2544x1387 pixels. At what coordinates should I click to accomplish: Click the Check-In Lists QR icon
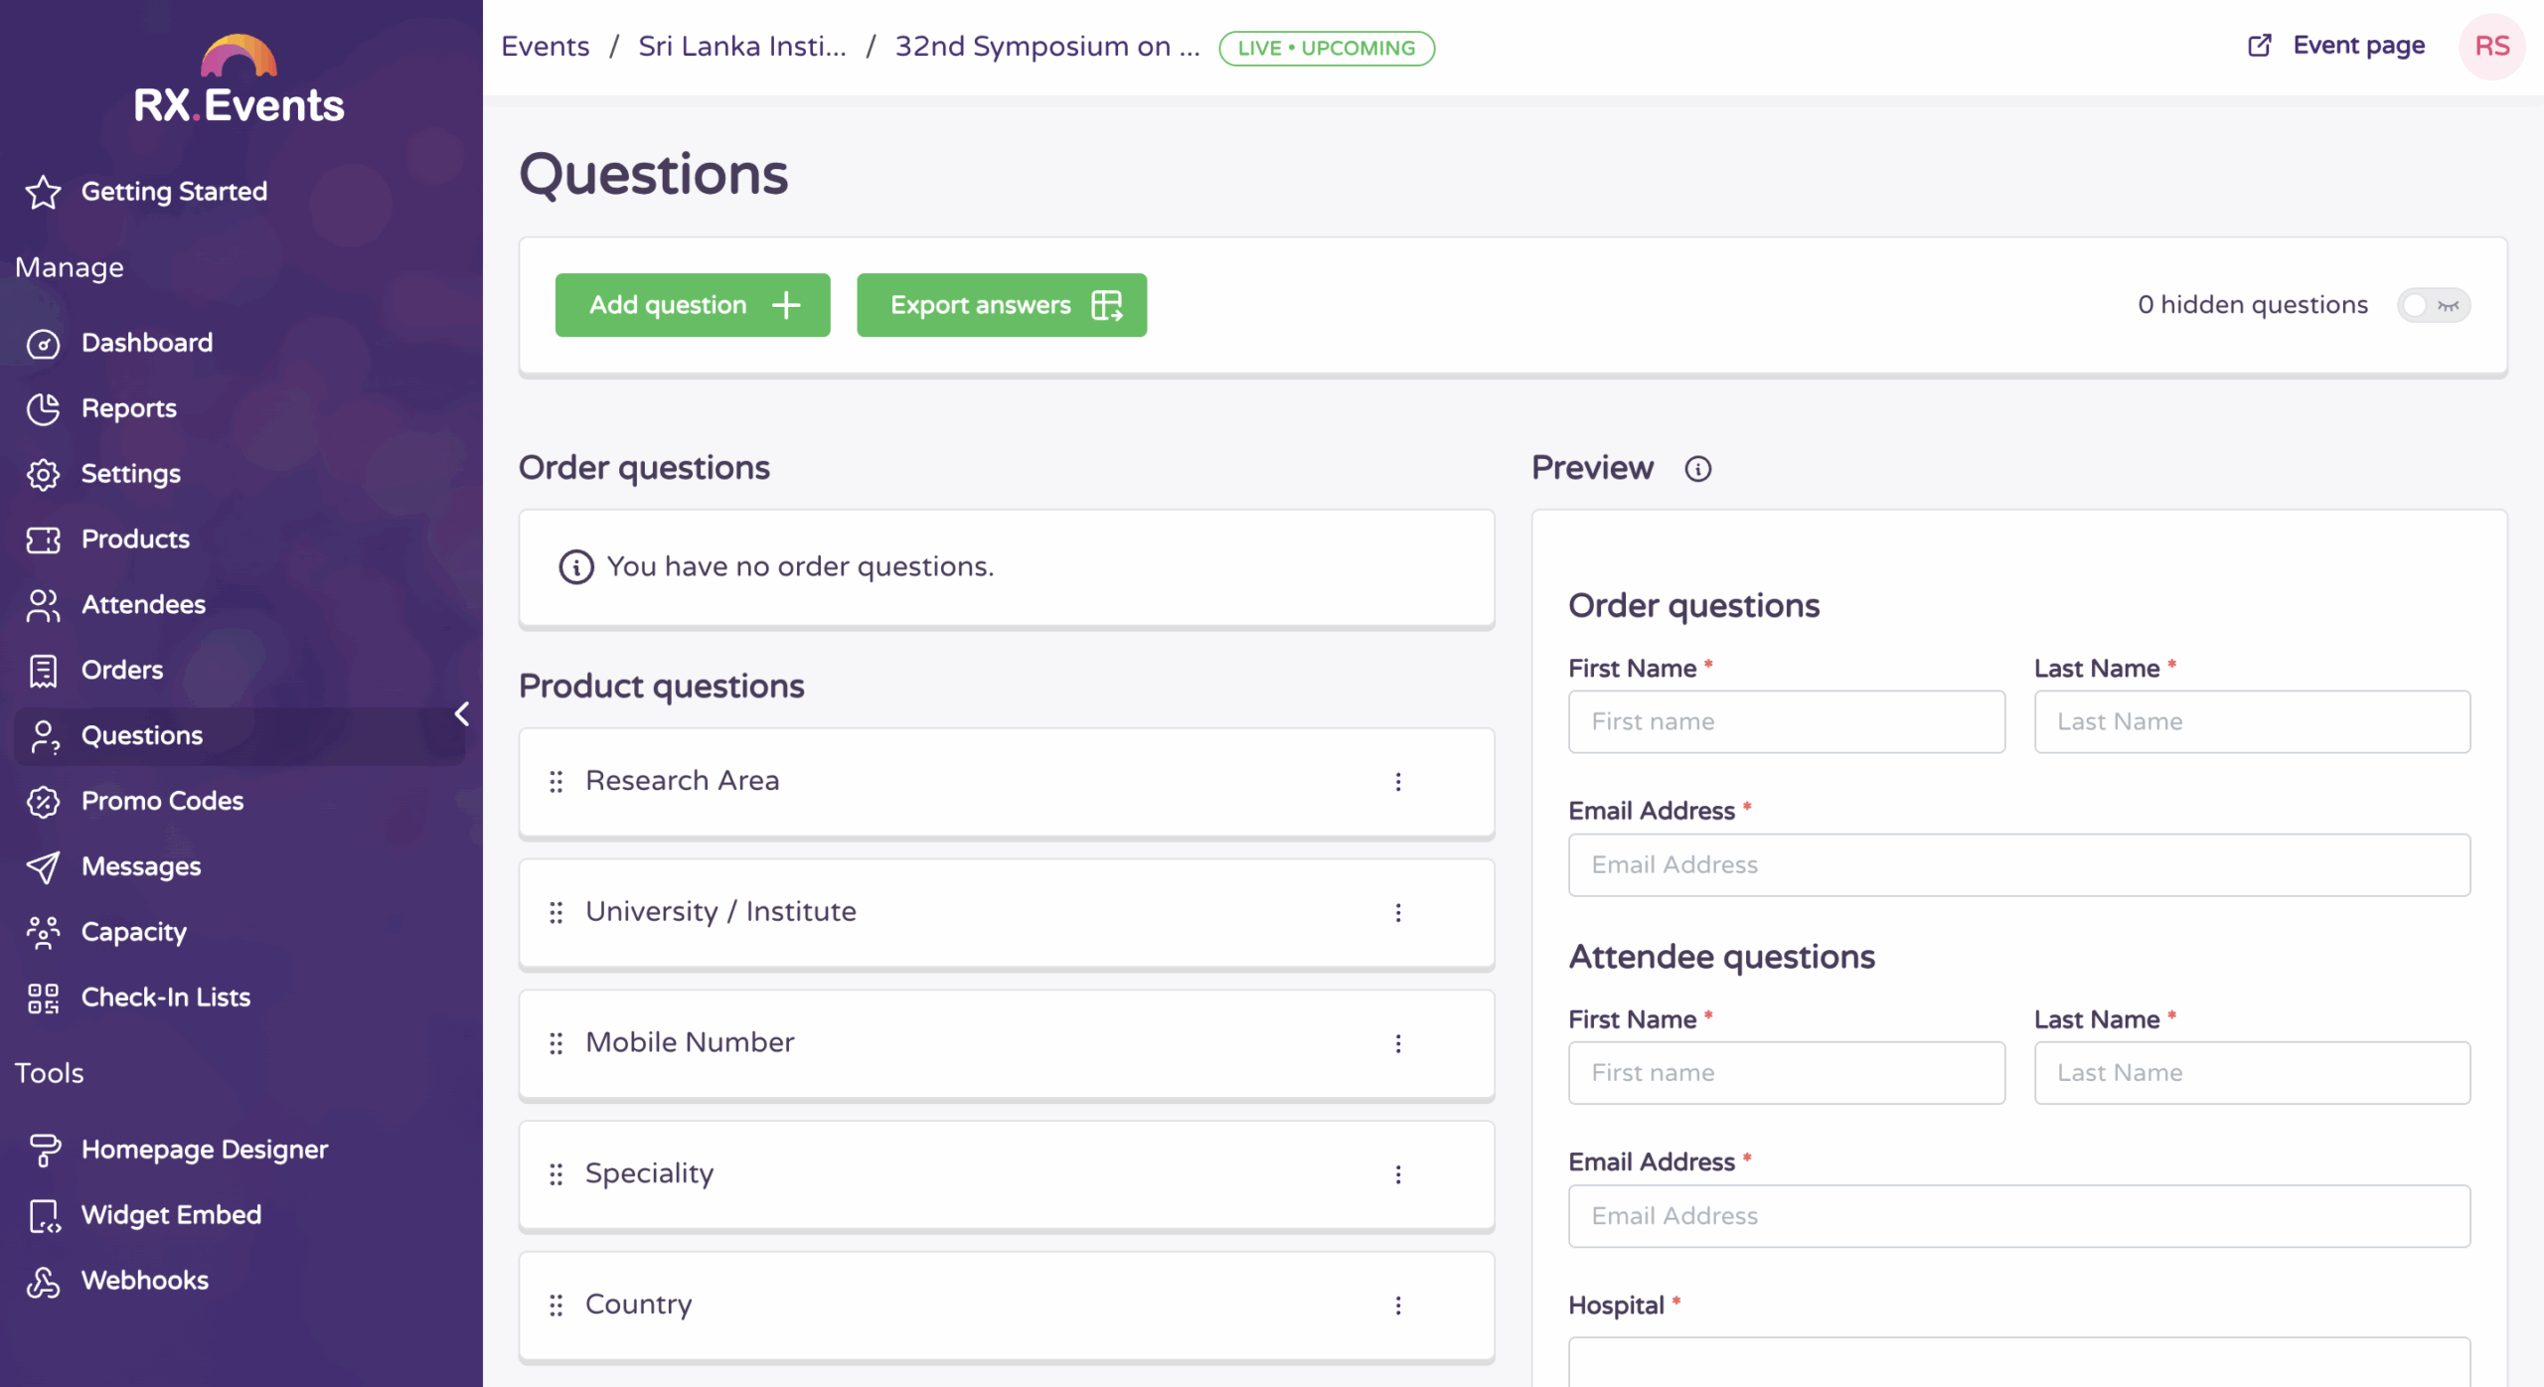click(x=43, y=998)
